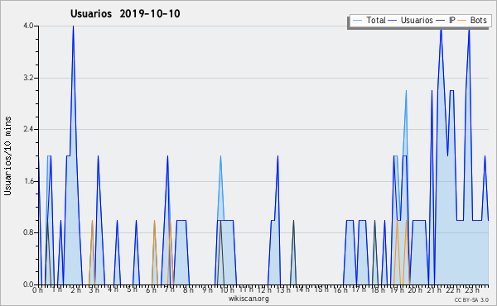Image resolution: width=497 pixels, height=306 pixels.
Task: Click the '2 h' x-axis label
Action: [75, 289]
